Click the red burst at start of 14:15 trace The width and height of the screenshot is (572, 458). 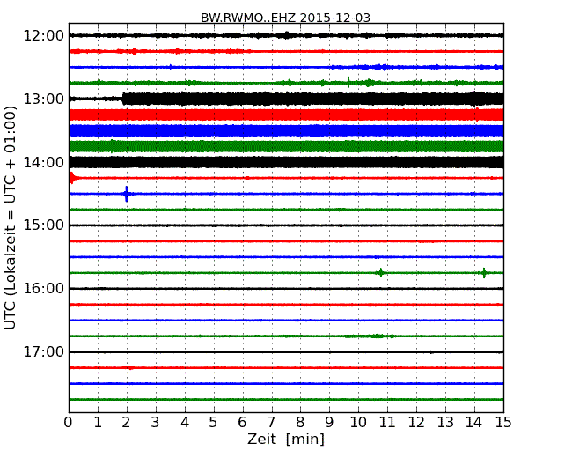click(72, 178)
